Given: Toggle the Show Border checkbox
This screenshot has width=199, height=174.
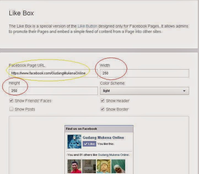Looking at the screenshot, I should point(103,109).
